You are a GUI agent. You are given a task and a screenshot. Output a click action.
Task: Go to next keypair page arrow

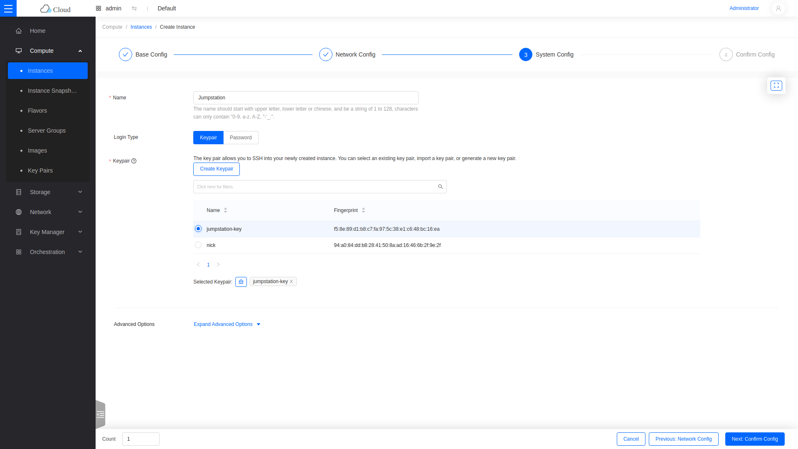(218, 264)
